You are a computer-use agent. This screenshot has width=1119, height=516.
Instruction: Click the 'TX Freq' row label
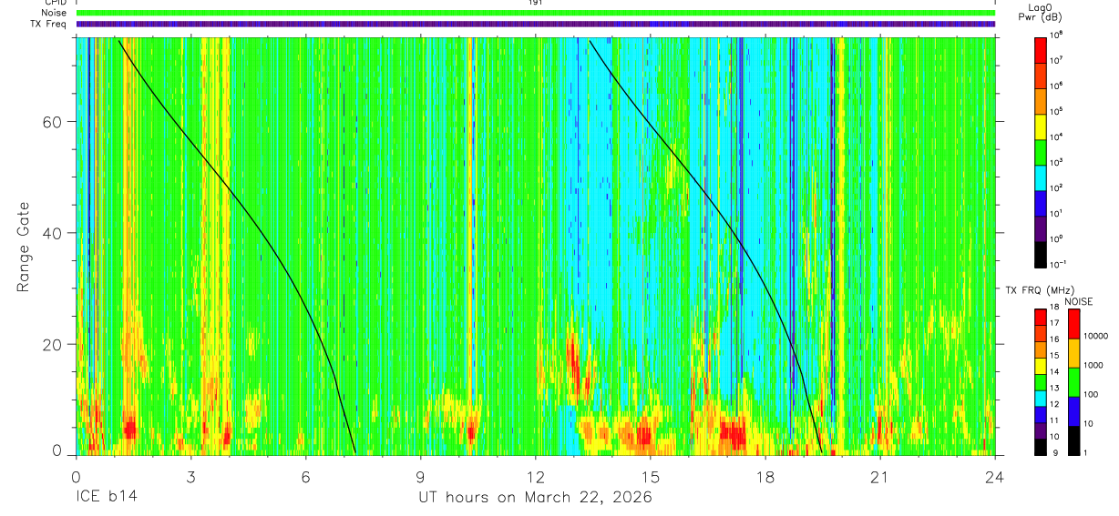tap(49, 25)
